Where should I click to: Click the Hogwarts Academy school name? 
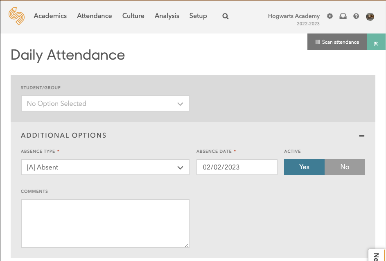293,16
